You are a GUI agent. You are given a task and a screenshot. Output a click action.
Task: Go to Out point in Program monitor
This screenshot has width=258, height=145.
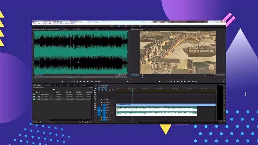(x=185, y=81)
